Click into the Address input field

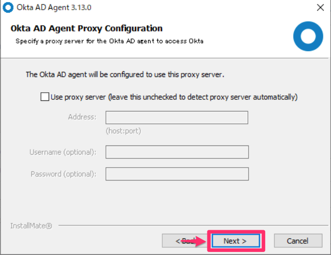176,118
